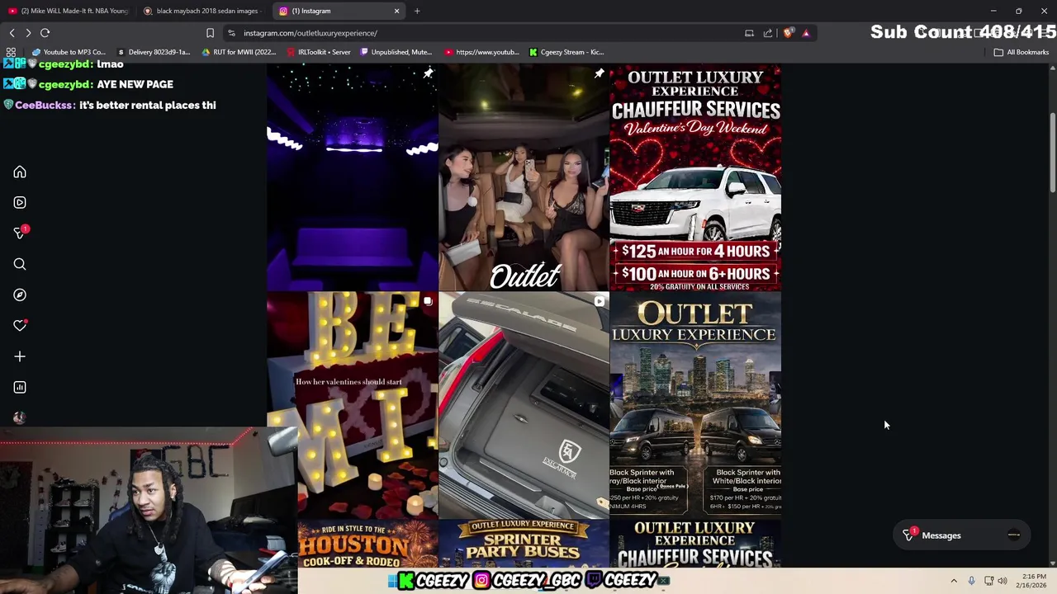Click the avatar inside Messages pill
This screenshot has height=594, width=1057.
[1014, 535]
